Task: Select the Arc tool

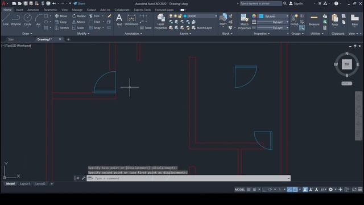Action: point(38,20)
